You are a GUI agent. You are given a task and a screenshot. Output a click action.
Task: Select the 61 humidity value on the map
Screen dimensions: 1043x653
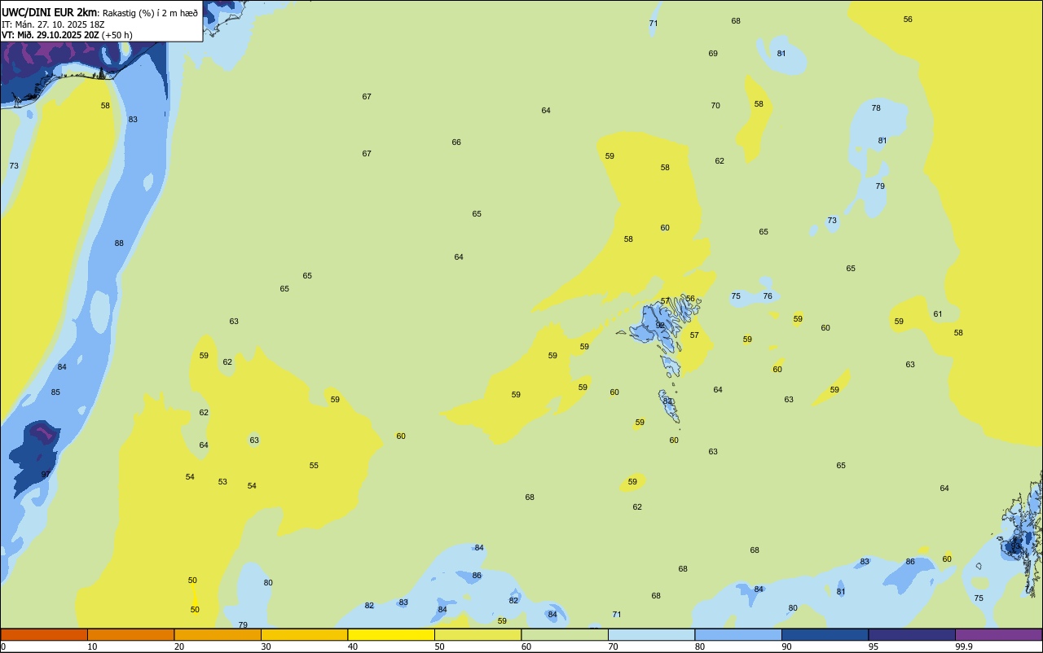(x=938, y=314)
